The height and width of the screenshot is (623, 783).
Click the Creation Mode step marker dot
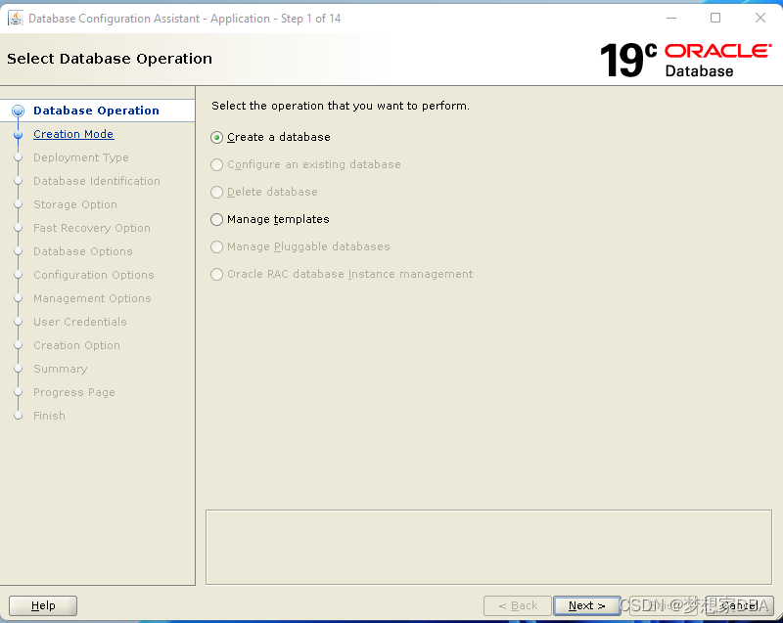[18, 134]
